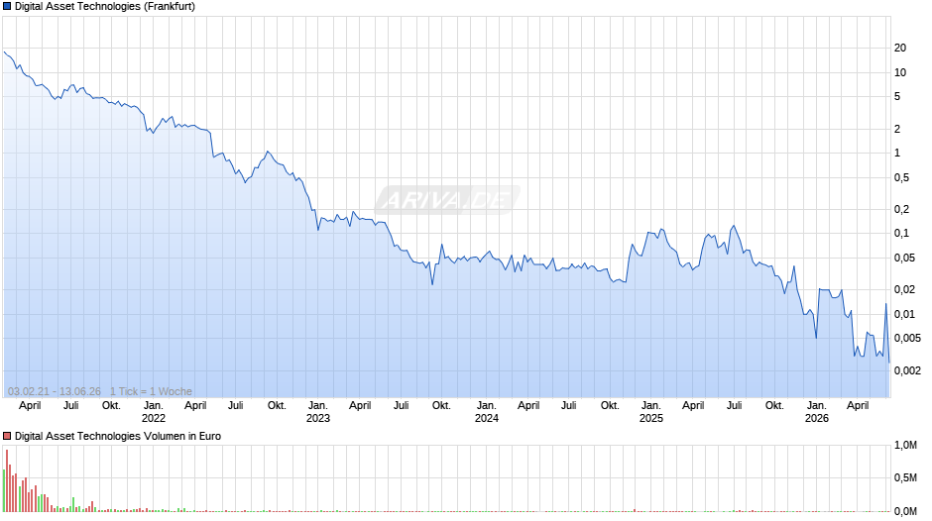Click the 'Jan. 2024' time axis label
Screen dimensions: 932x521
(x=486, y=412)
